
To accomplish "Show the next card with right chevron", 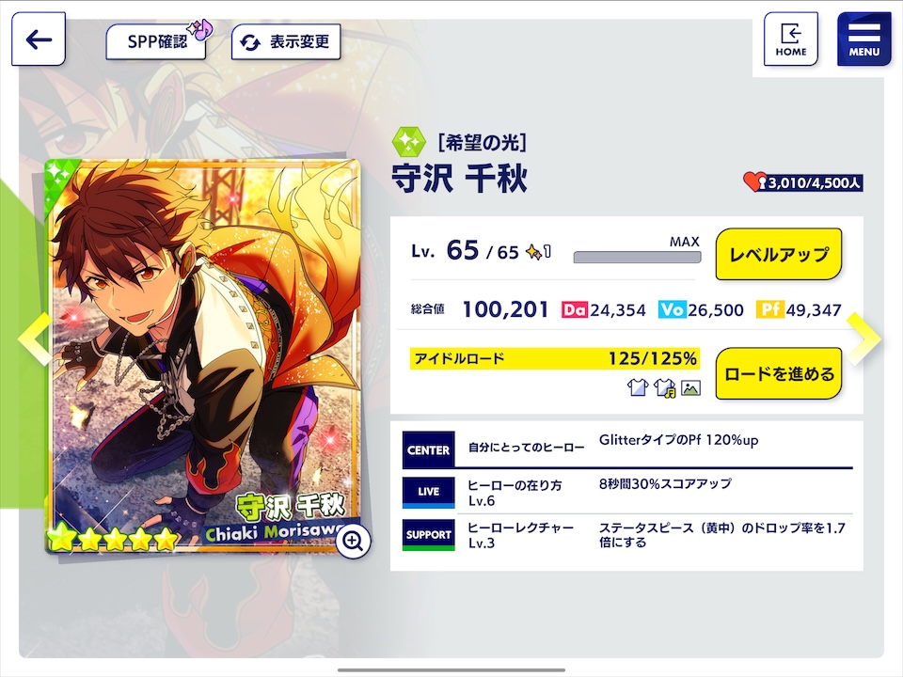I will pyautogui.click(x=863, y=338).
